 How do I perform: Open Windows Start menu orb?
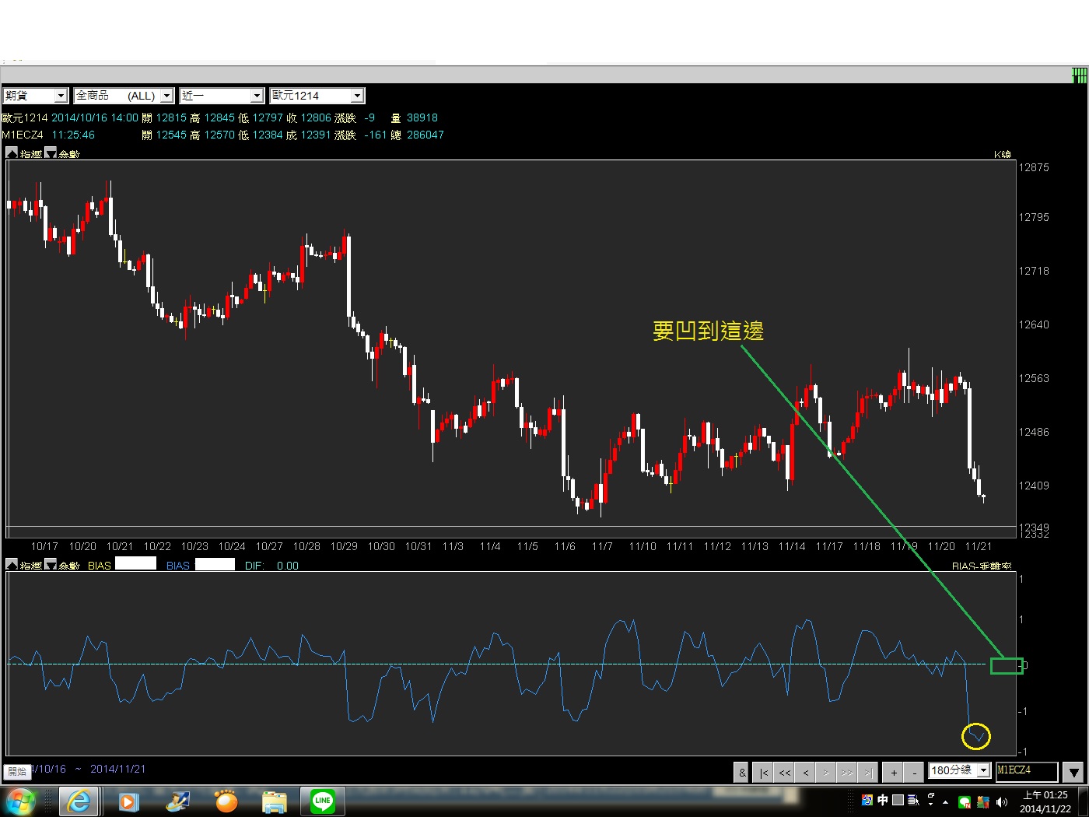[x=21, y=801]
